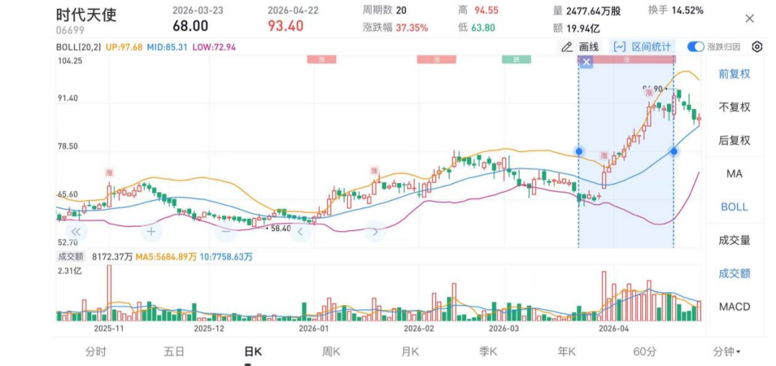Open the 分钟 minute interval dropdown
The height and width of the screenshot is (366, 776).
coord(726,352)
